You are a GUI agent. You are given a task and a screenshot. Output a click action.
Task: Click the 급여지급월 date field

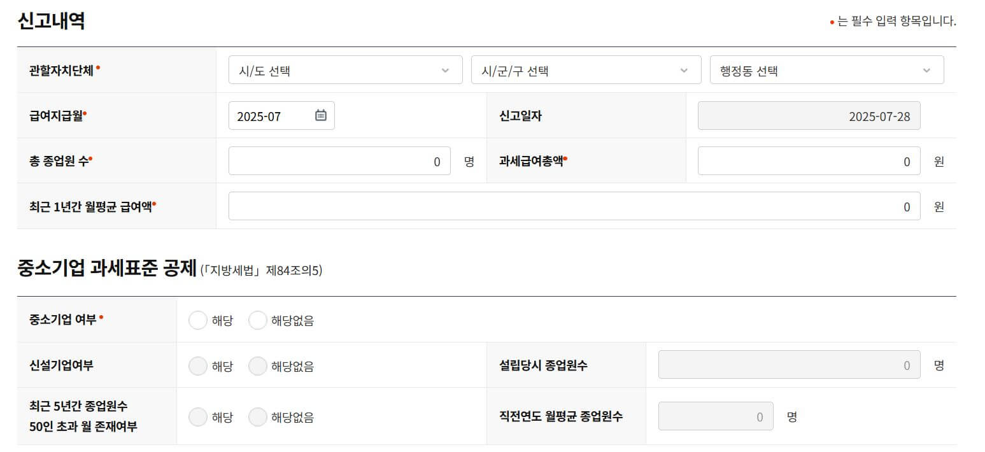pyautogui.click(x=274, y=115)
